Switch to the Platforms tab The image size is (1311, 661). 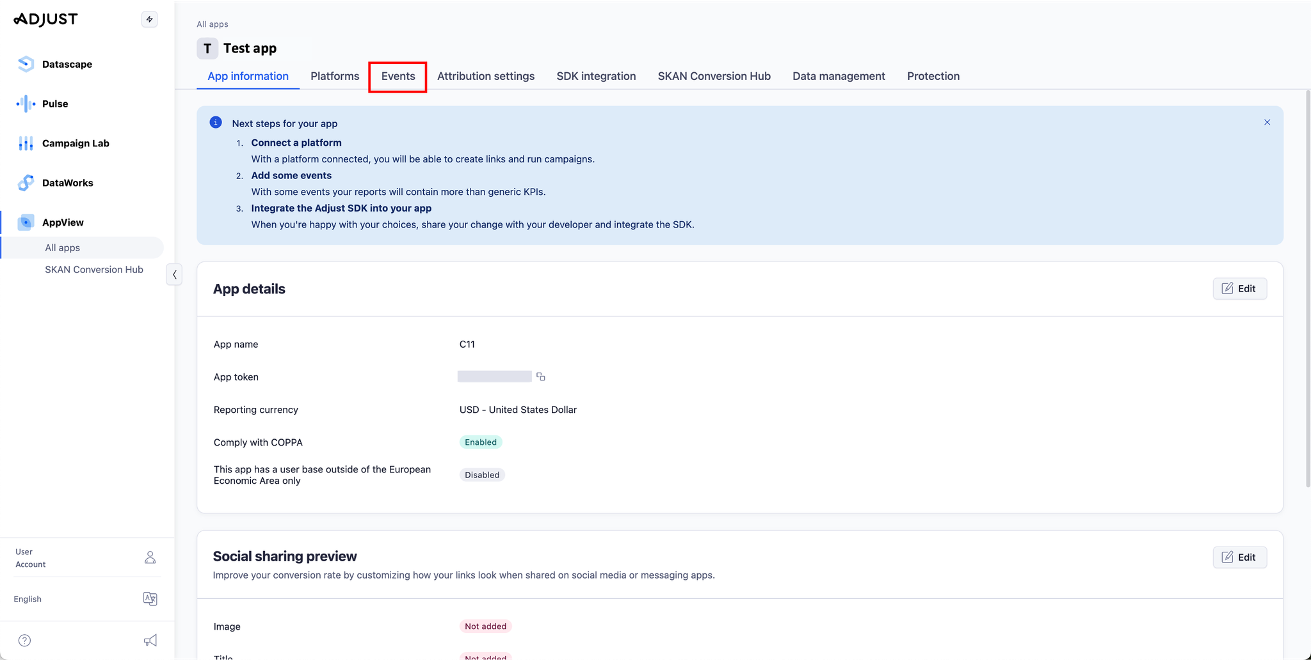click(335, 76)
